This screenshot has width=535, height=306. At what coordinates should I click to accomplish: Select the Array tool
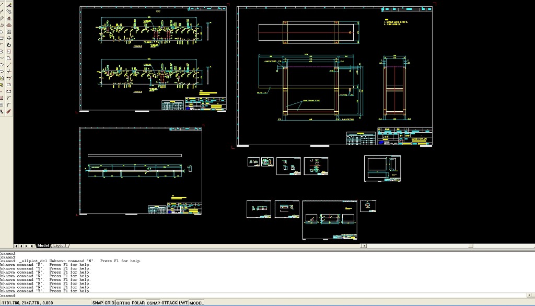9,31
